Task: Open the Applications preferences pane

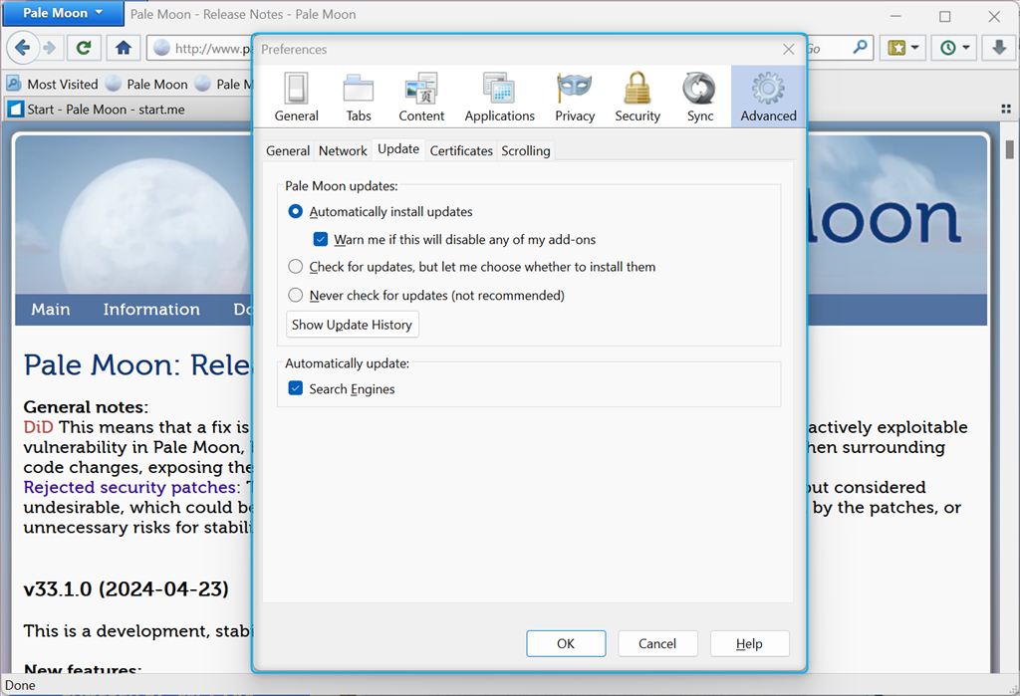Action: pyautogui.click(x=500, y=97)
